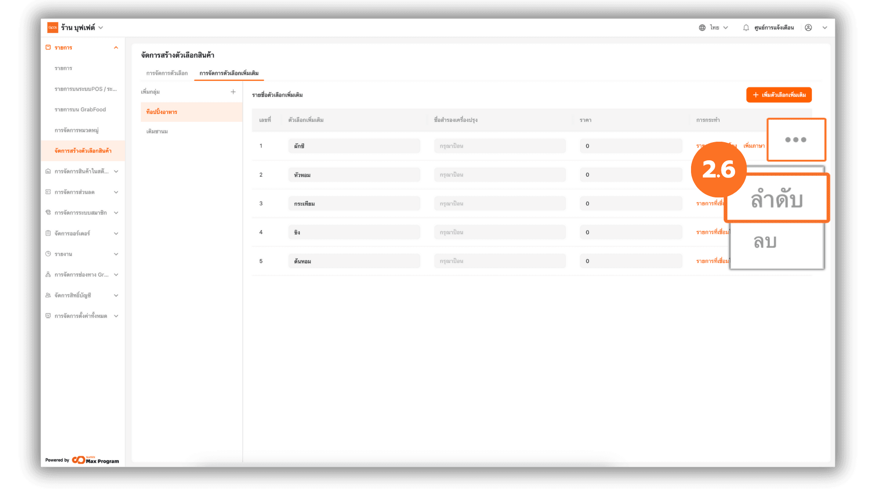Select the เติมชานม group in list

pos(157,131)
